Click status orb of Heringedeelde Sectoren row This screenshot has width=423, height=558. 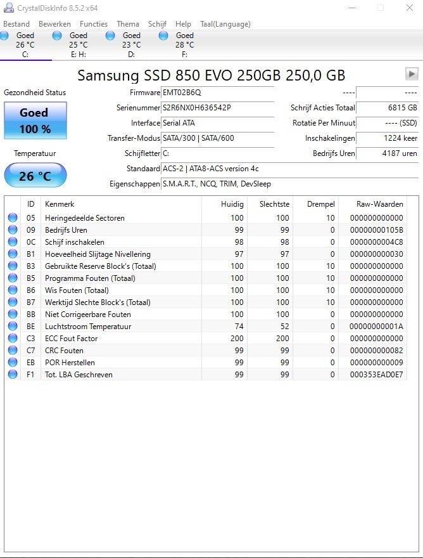click(13, 217)
